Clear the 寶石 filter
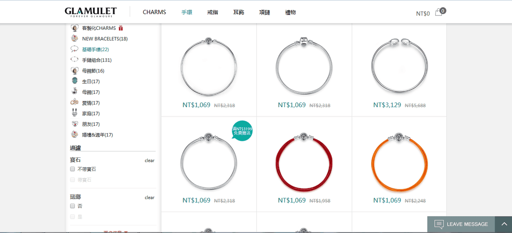The height and width of the screenshot is (233, 512). click(x=149, y=160)
